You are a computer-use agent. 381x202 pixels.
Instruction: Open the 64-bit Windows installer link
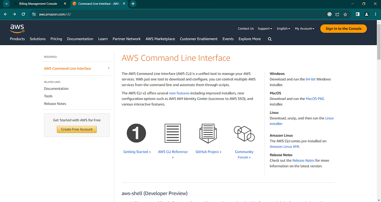(311, 79)
